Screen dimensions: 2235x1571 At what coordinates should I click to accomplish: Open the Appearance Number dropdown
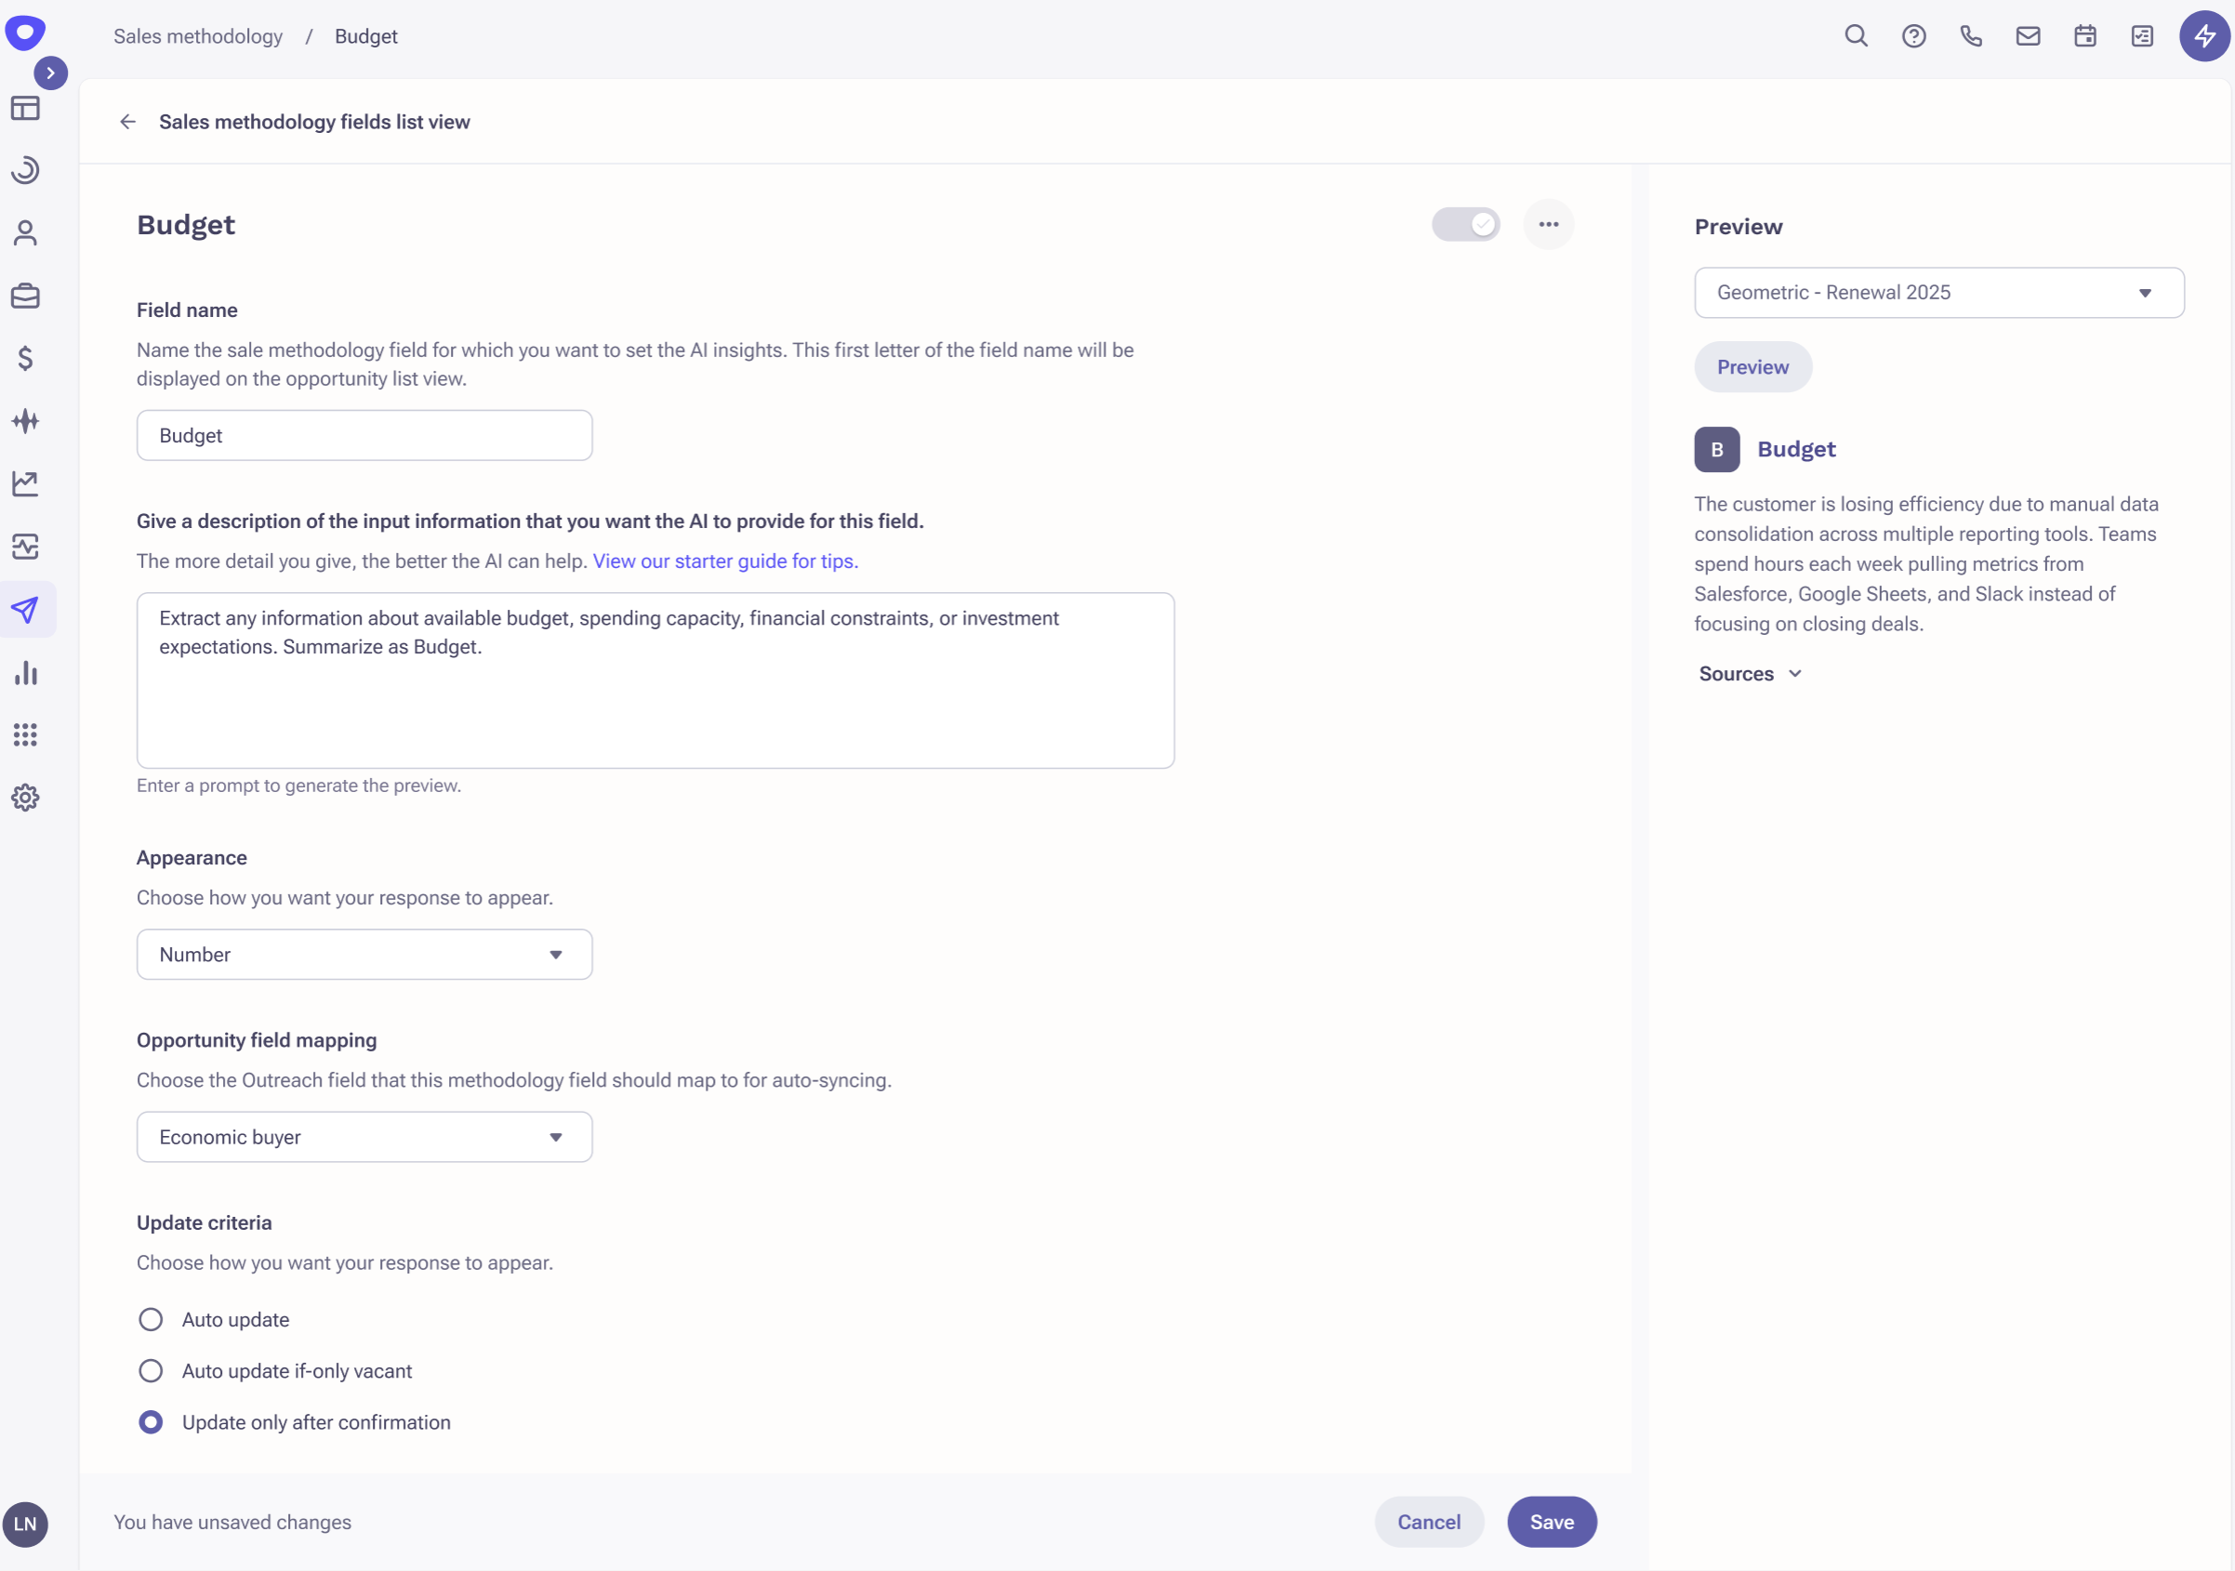click(364, 955)
